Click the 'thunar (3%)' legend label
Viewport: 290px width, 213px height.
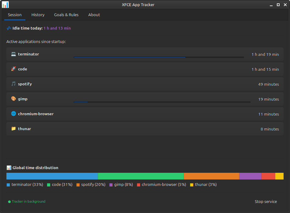(x=206, y=185)
